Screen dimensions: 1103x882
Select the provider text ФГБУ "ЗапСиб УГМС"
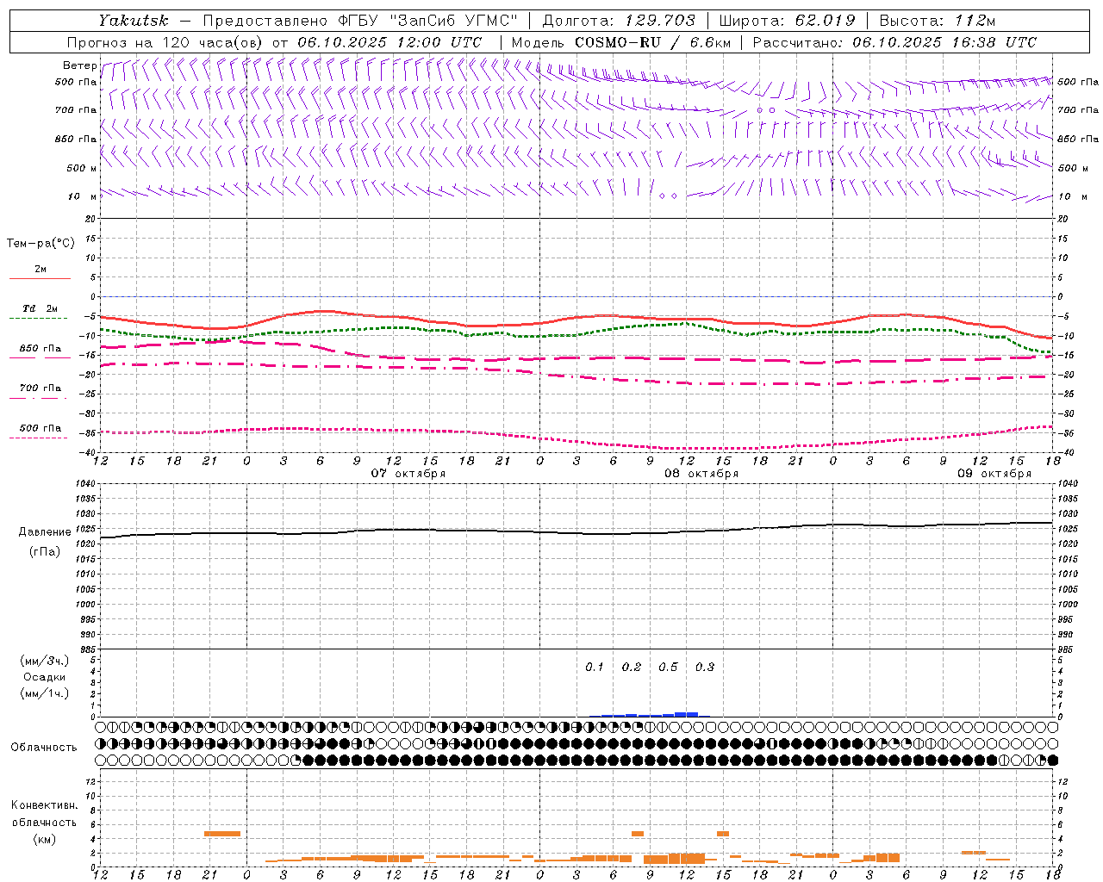tap(427, 21)
